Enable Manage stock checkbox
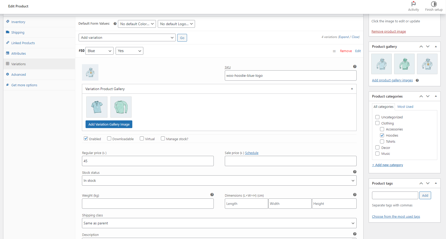446x239 pixels. coord(163,139)
